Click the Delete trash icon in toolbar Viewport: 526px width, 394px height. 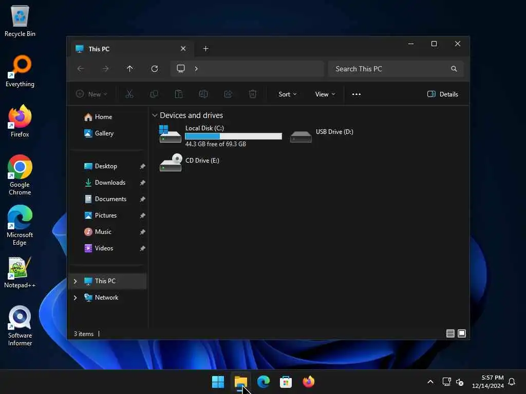click(253, 94)
